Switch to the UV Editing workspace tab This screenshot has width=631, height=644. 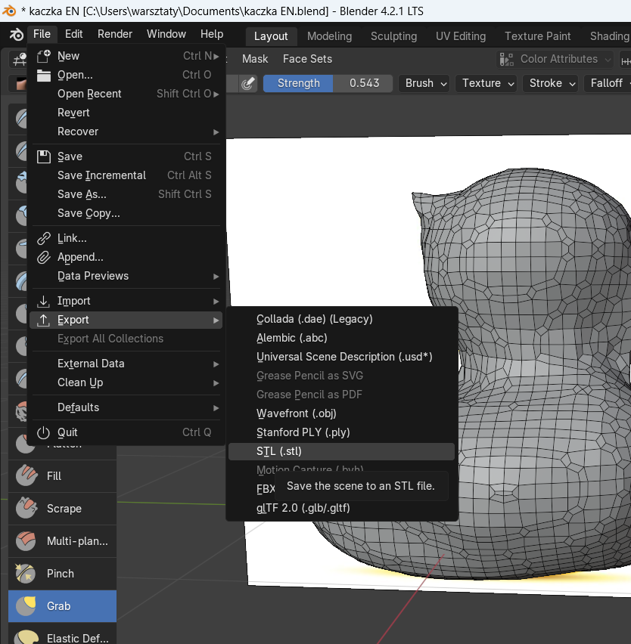pos(461,36)
